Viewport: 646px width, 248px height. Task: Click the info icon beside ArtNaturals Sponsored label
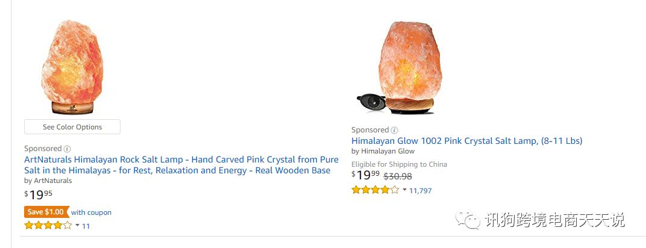67,149
